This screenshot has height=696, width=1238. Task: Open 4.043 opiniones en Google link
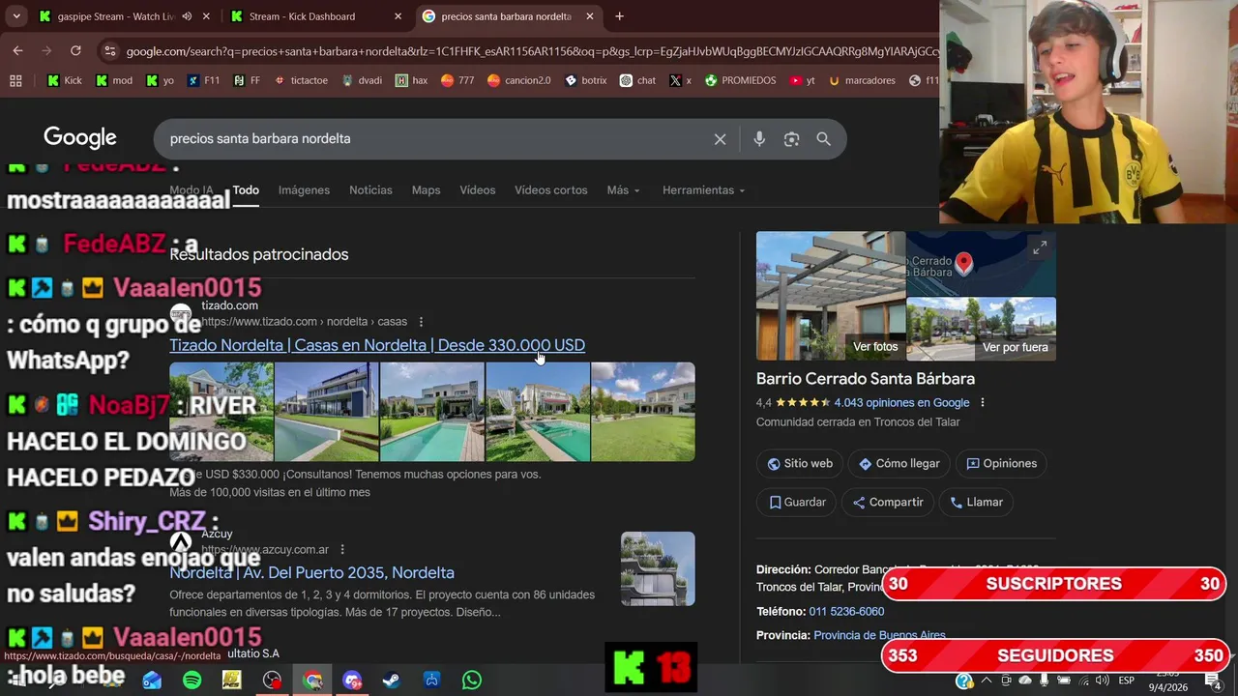pyautogui.click(x=901, y=403)
